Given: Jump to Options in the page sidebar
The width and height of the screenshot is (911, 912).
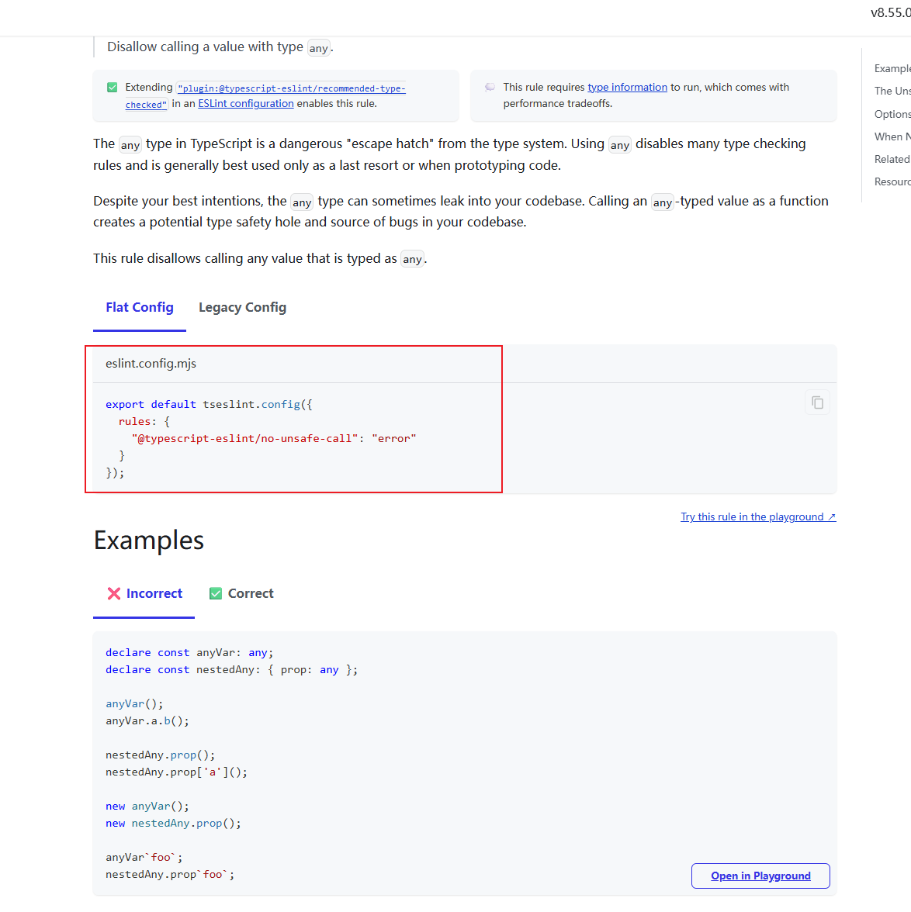Looking at the screenshot, I should coord(892,114).
